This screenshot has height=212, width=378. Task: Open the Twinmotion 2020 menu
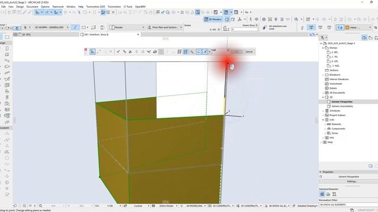(x=96, y=6)
